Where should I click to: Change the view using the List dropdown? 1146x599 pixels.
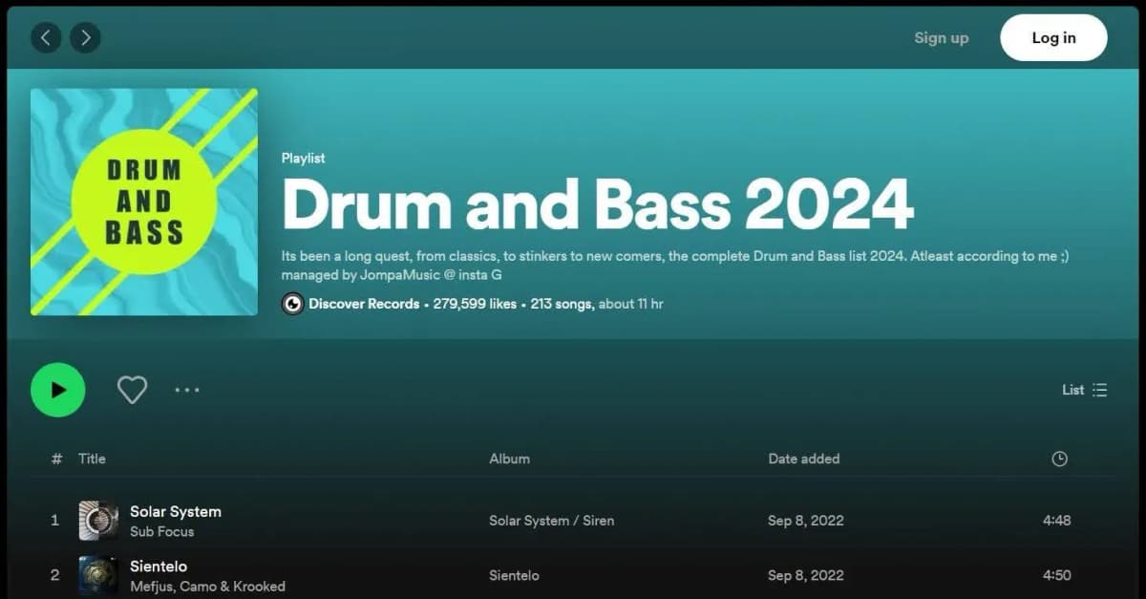tap(1085, 390)
